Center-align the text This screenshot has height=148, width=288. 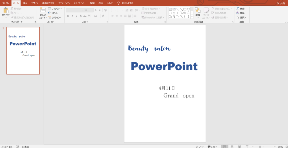click(x=117, y=16)
